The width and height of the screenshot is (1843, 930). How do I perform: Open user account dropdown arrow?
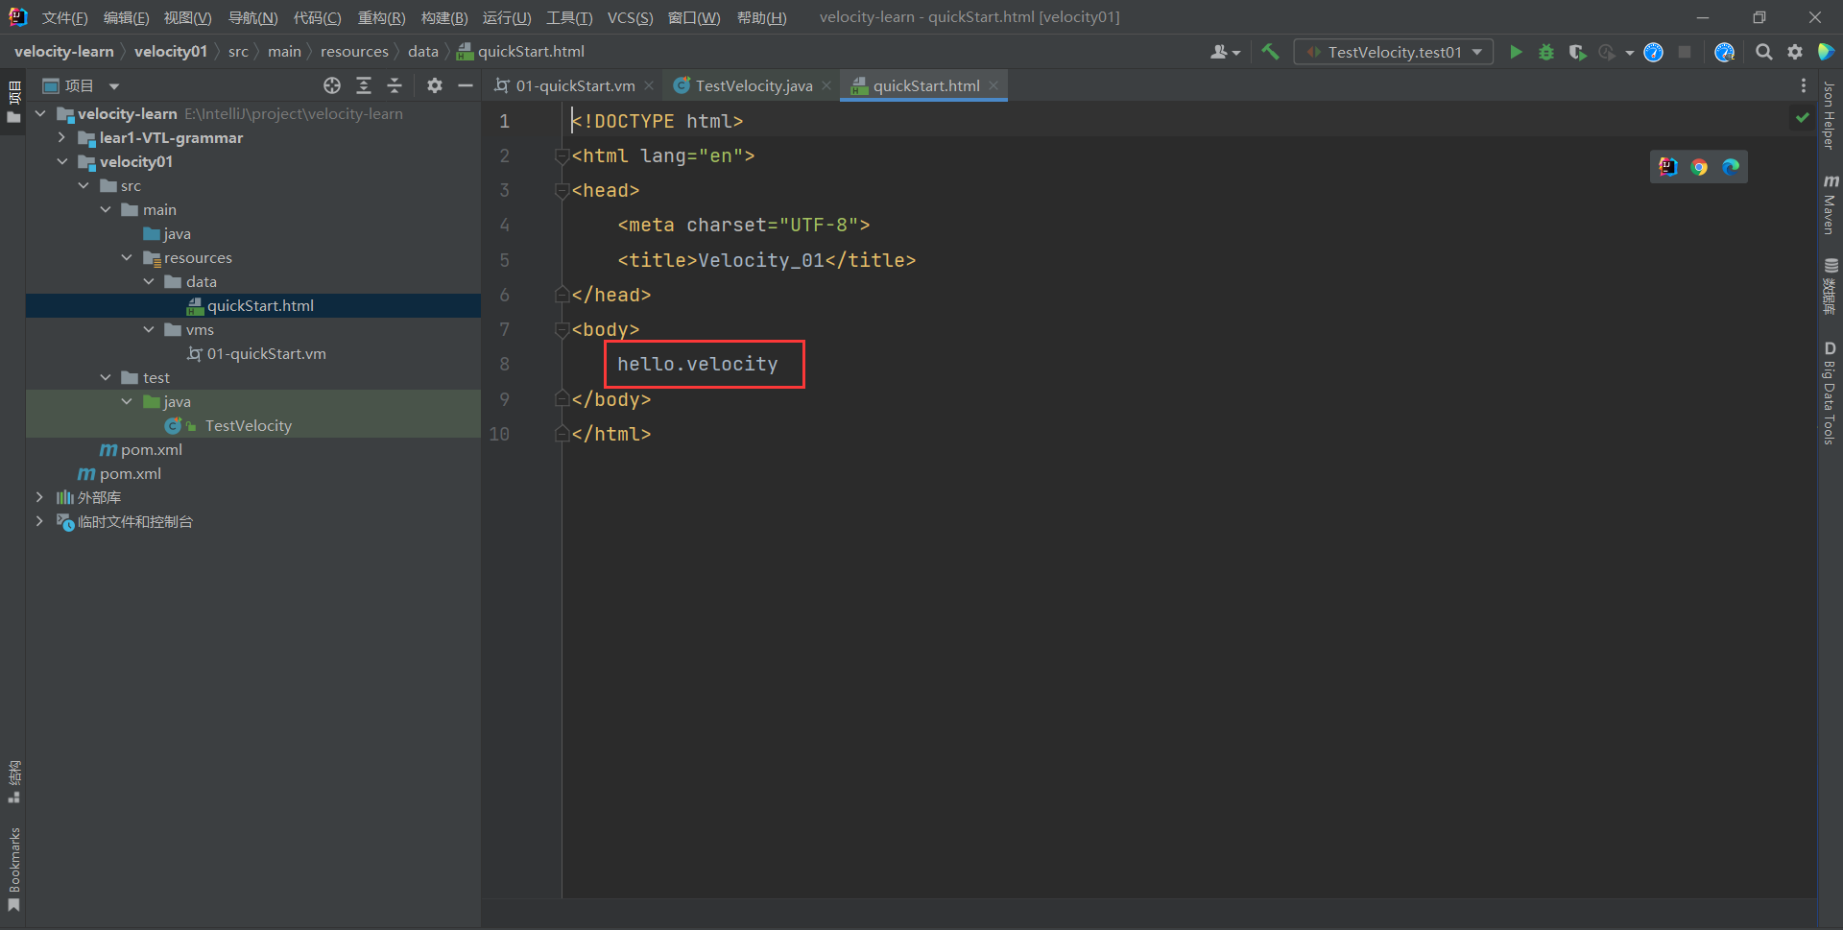click(x=1236, y=53)
